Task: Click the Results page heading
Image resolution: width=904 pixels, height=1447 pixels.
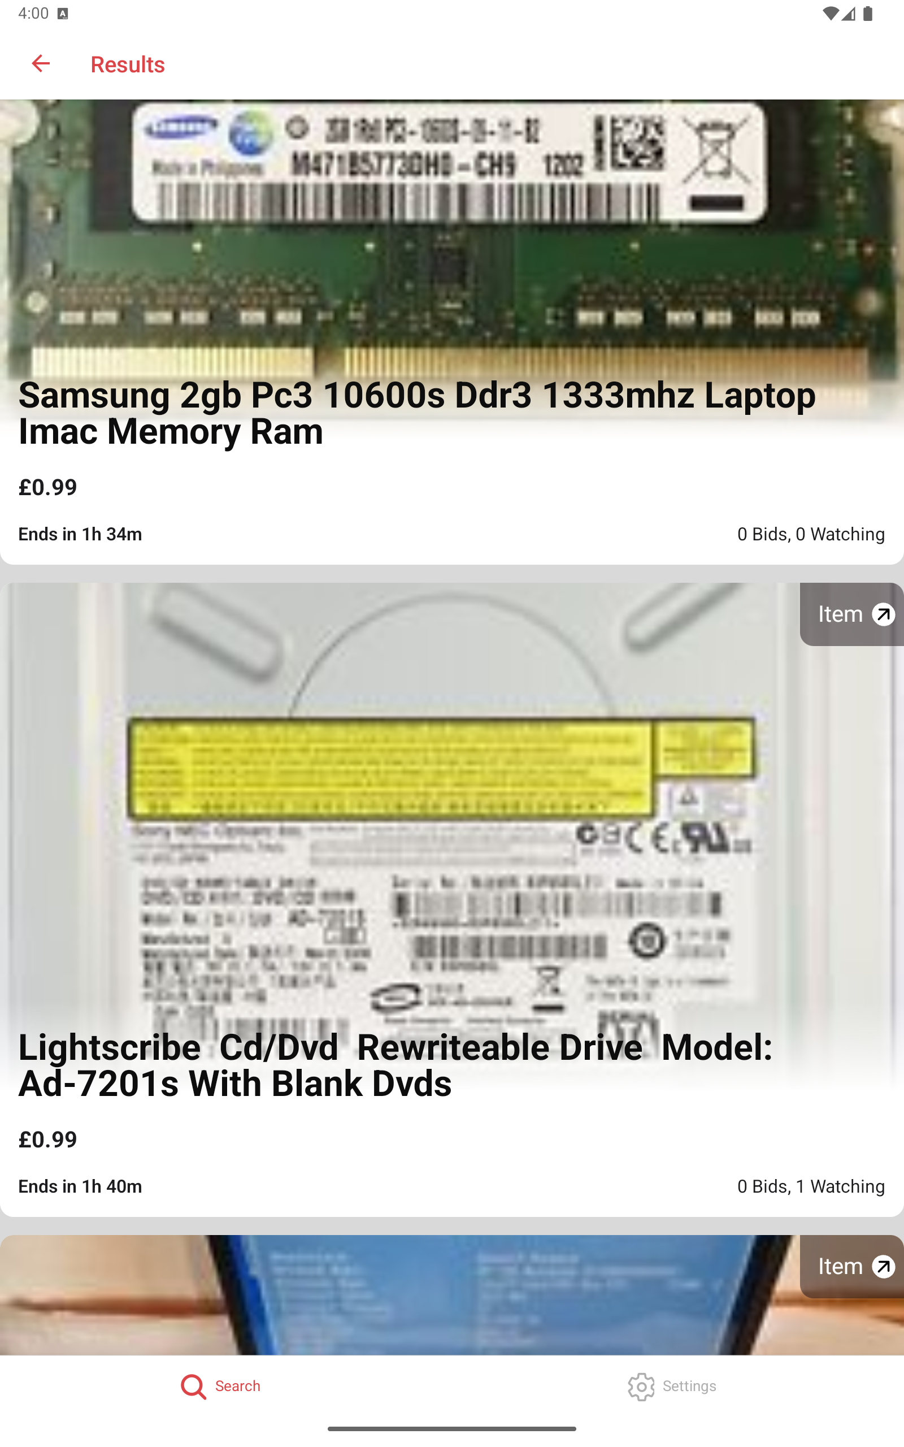Action: coord(127,64)
